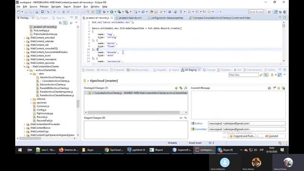Expand the informe folder
This screenshot has height=171, width=304.
[31, 99]
